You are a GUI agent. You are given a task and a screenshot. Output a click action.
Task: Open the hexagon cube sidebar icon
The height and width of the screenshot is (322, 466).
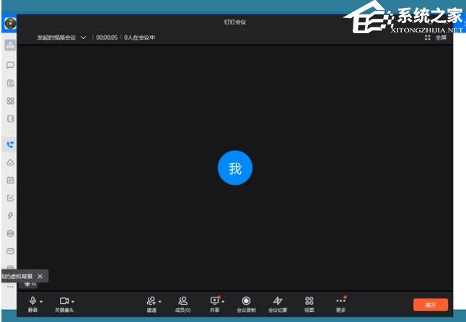pos(10,233)
